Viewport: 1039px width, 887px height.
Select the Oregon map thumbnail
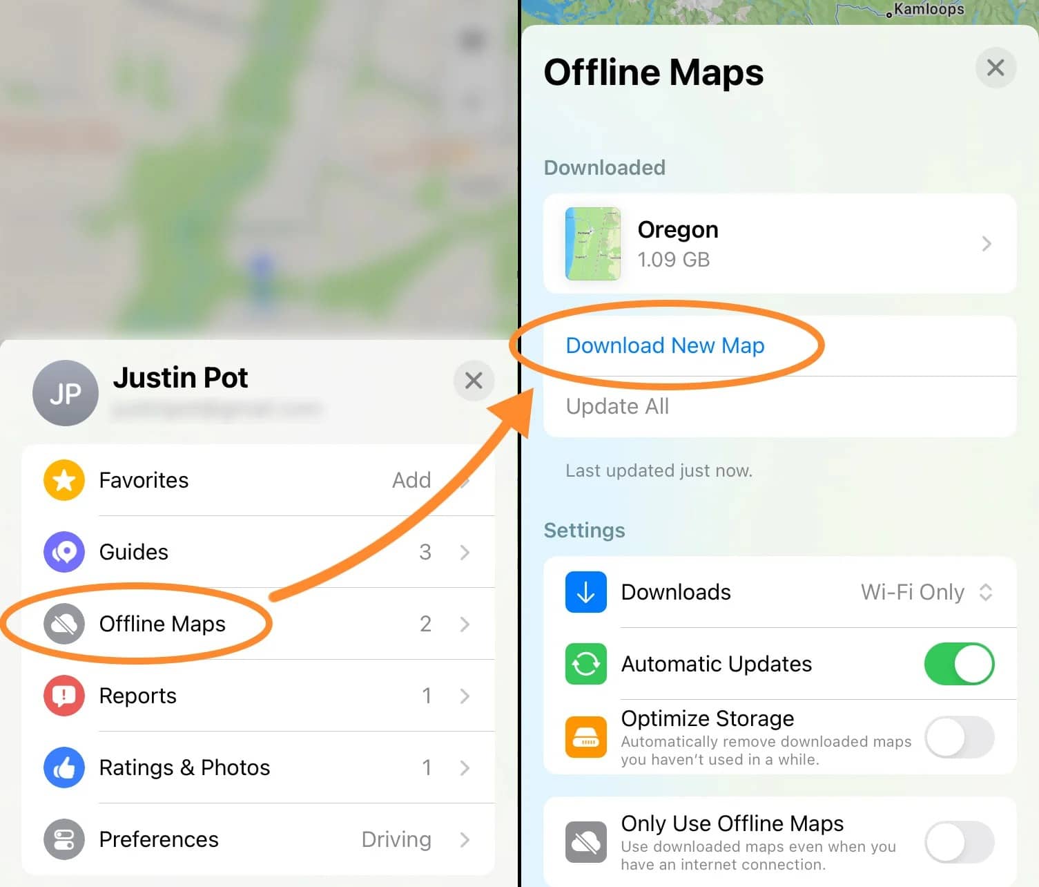tap(593, 244)
